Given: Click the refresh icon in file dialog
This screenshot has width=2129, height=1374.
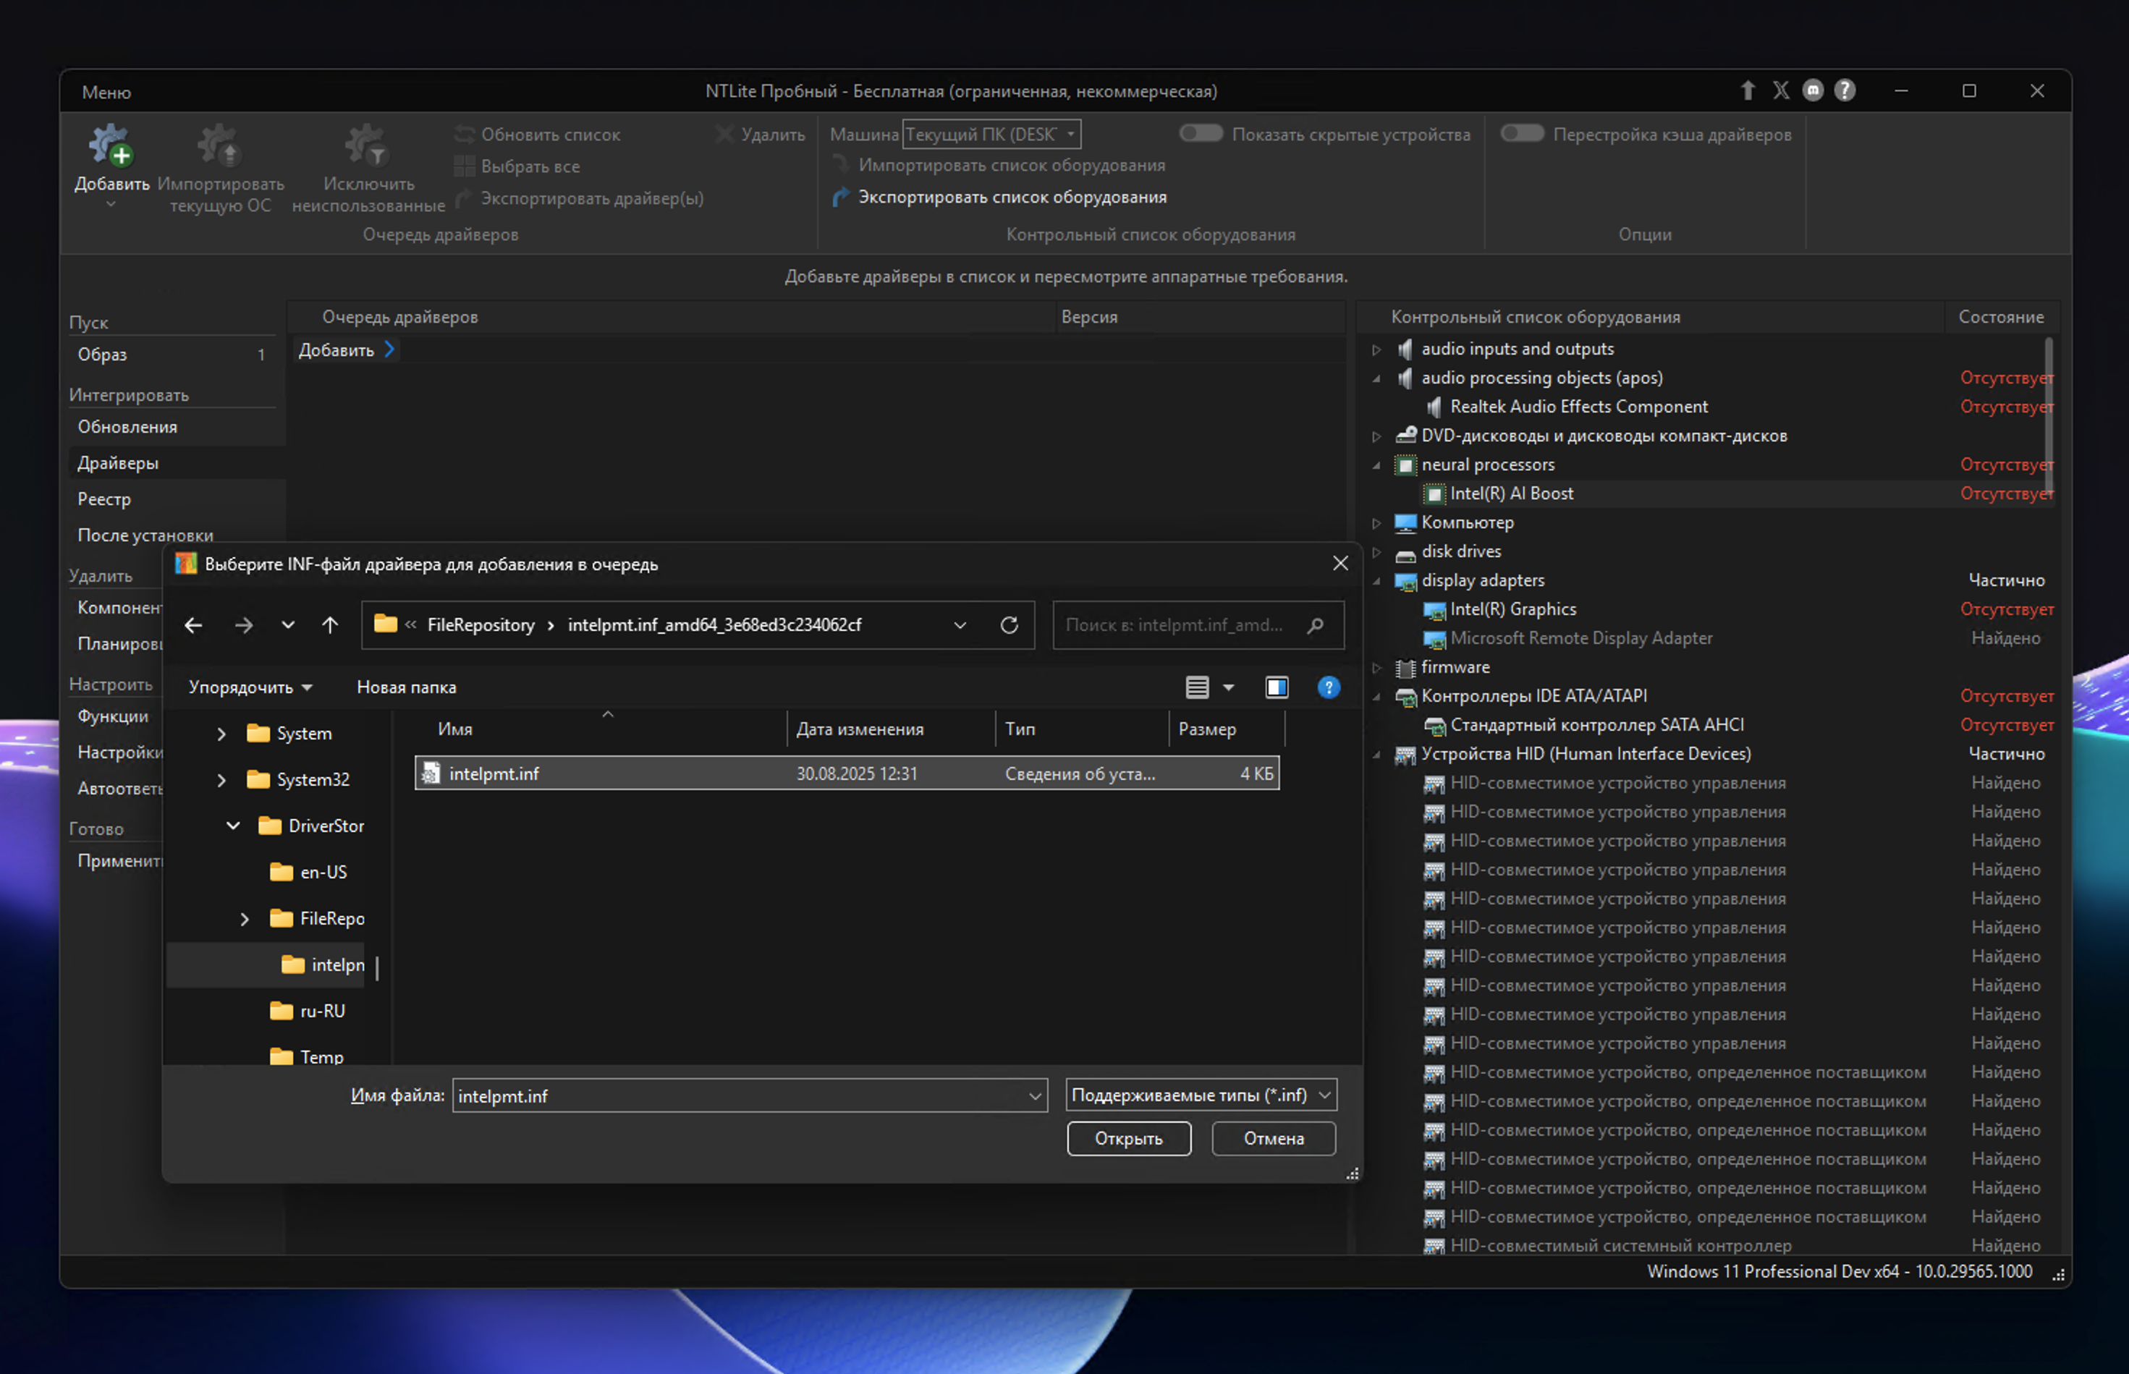Looking at the screenshot, I should click(x=1010, y=625).
